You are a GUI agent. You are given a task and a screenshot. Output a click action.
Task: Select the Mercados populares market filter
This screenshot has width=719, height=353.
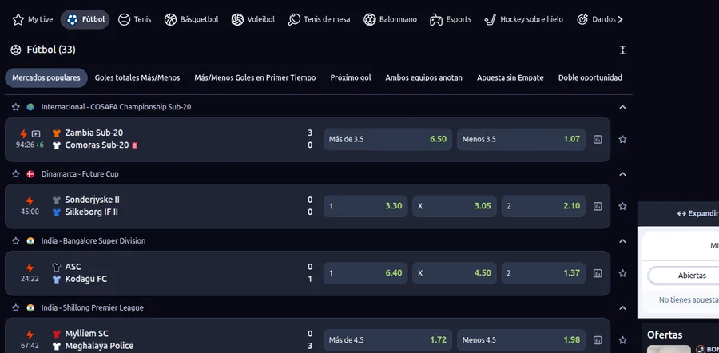point(46,78)
